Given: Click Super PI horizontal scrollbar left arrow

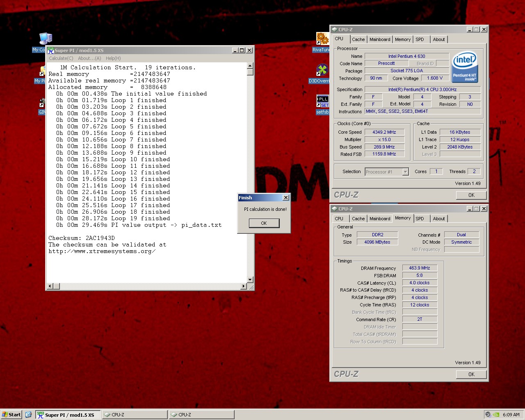Looking at the screenshot, I should pyautogui.click(x=50, y=286).
